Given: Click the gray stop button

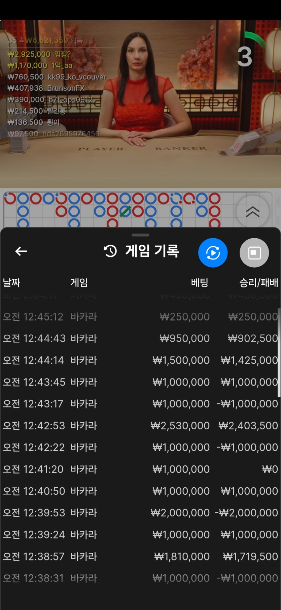Looking at the screenshot, I should click(x=254, y=253).
